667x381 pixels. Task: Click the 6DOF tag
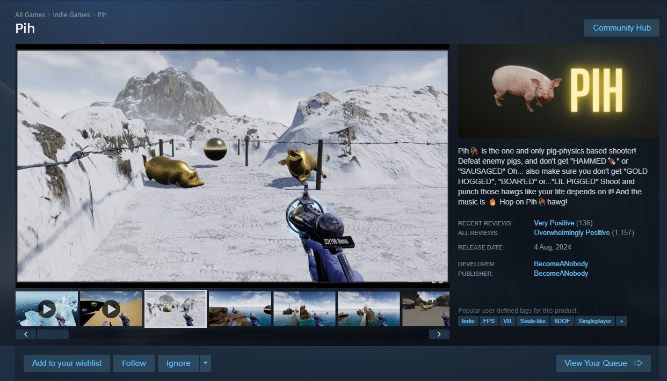coord(562,321)
